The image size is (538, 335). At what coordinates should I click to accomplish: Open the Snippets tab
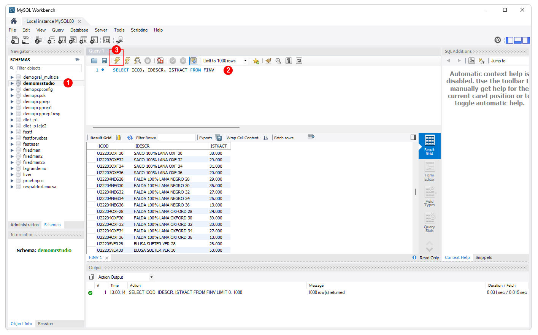[x=484, y=257]
